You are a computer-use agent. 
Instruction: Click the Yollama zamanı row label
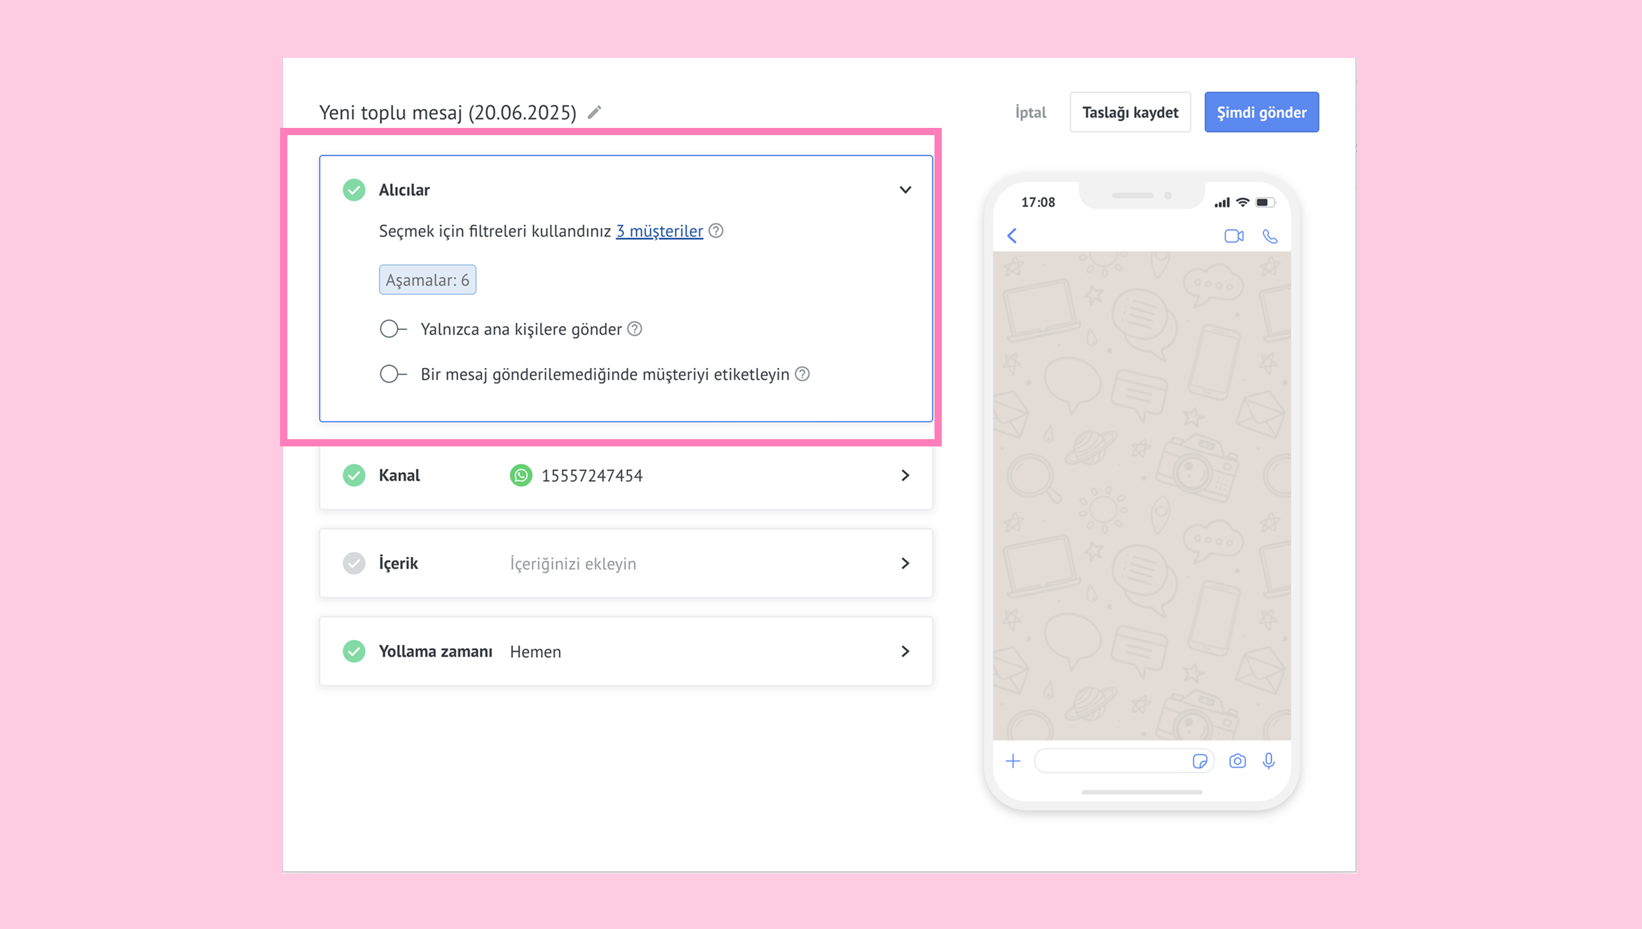[435, 652]
